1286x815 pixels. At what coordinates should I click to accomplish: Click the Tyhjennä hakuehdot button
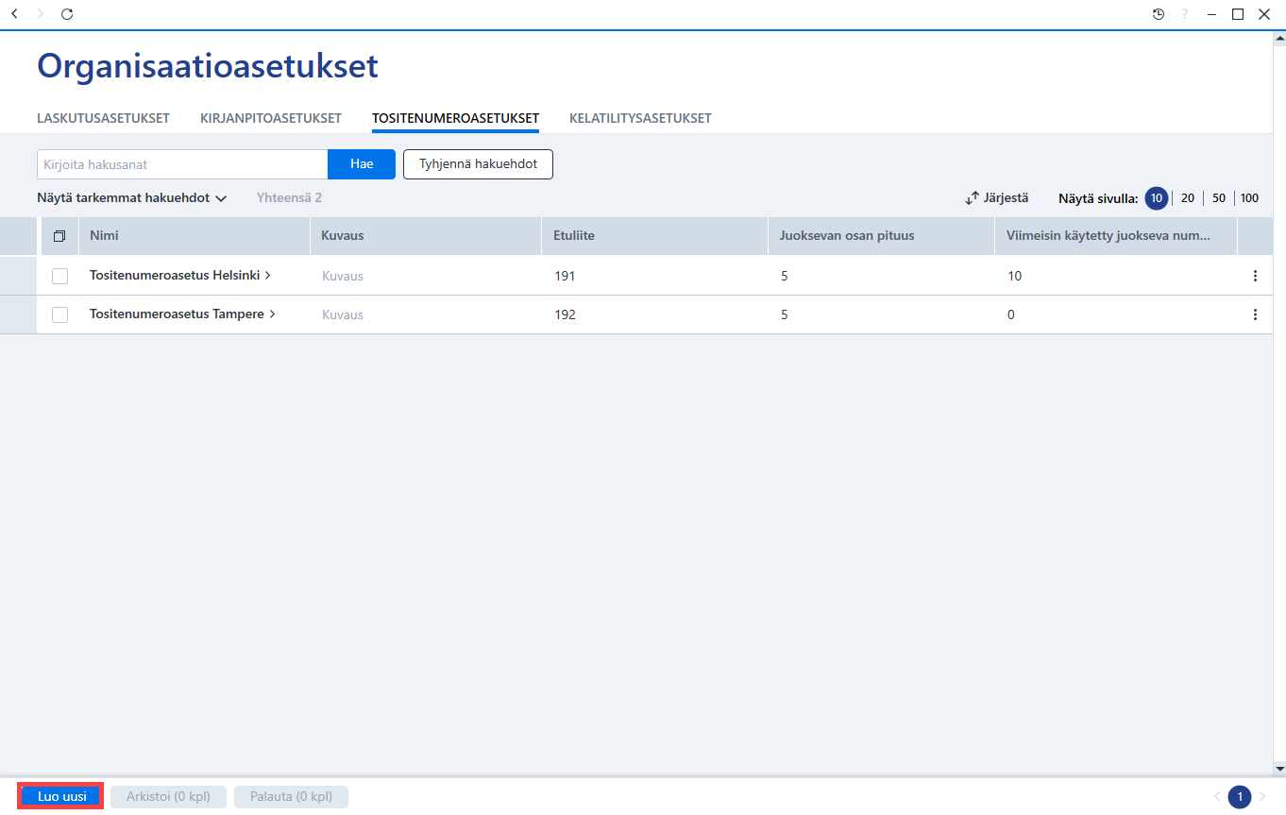pos(478,164)
